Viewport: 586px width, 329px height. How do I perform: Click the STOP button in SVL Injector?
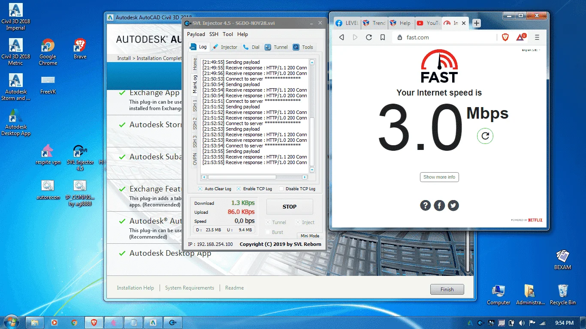(x=290, y=206)
